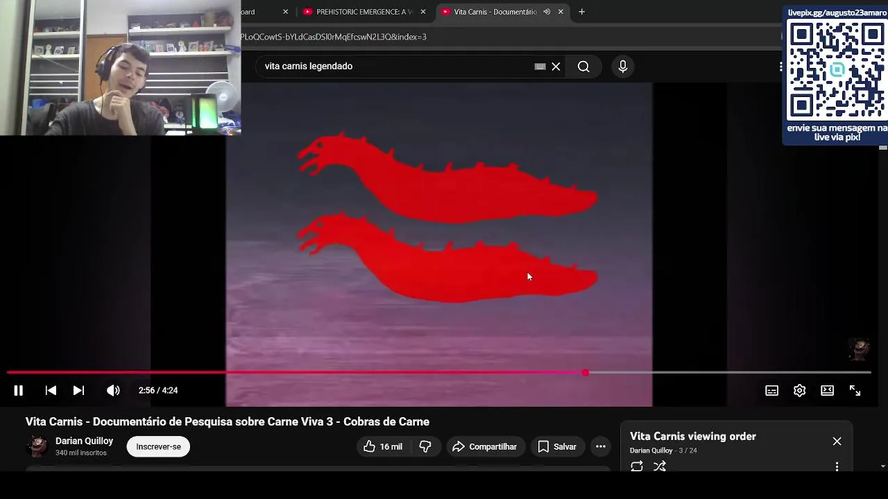Open video settings gear
888x499 pixels.
point(799,390)
